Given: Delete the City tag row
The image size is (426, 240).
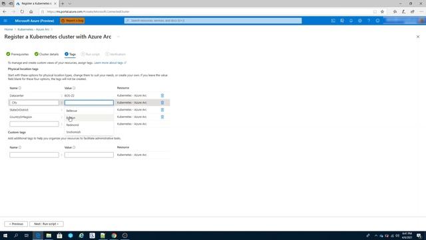Looking at the screenshot, I should (x=162, y=103).
